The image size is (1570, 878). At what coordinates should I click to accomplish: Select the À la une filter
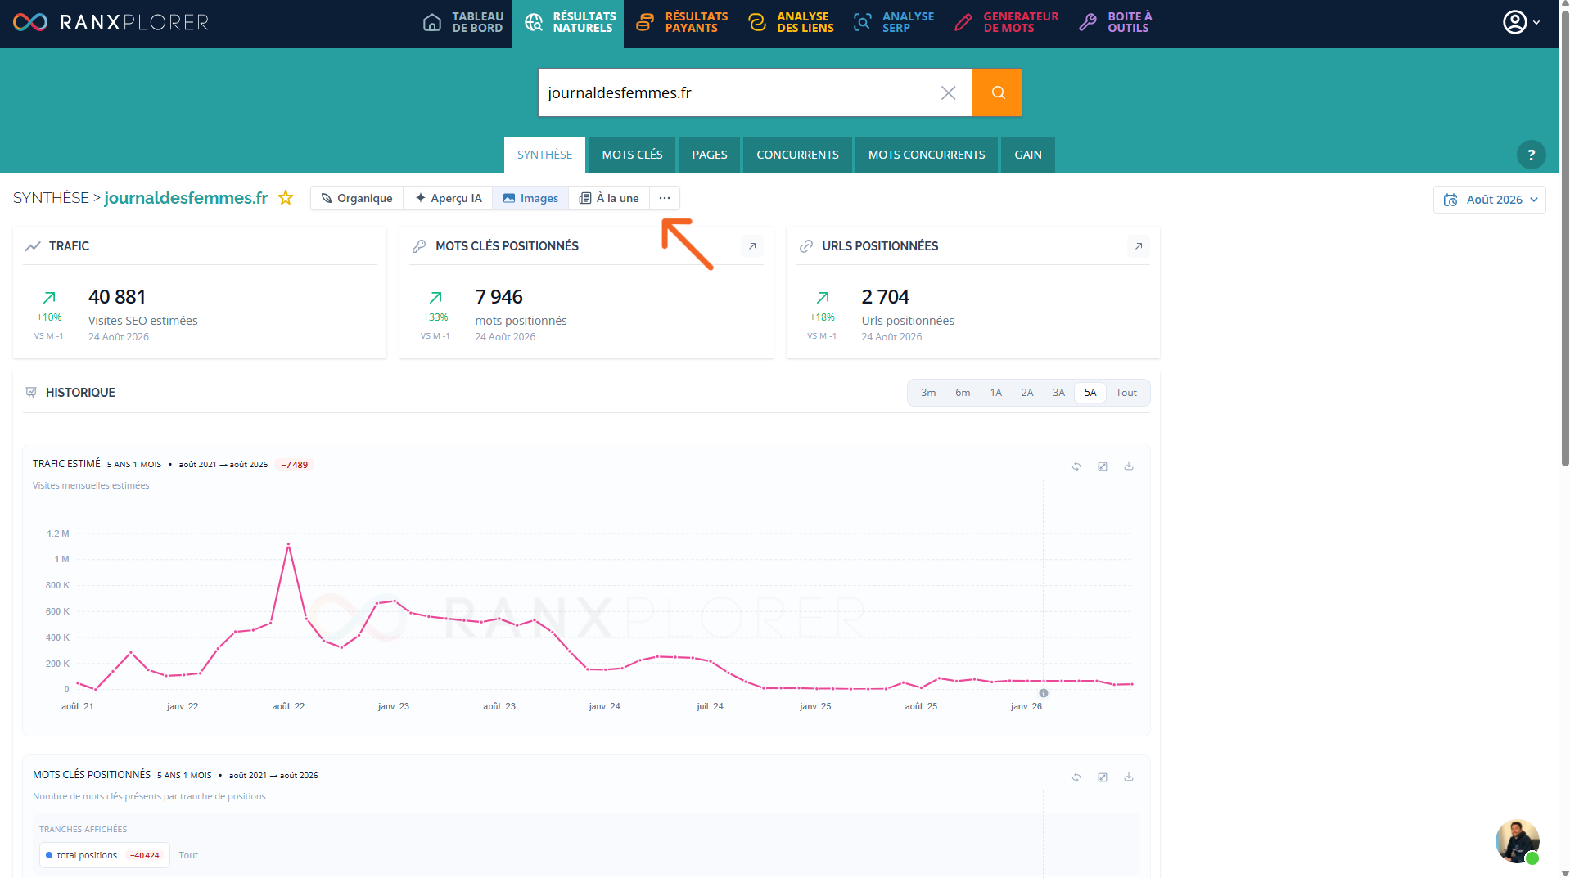click(609, 198)
